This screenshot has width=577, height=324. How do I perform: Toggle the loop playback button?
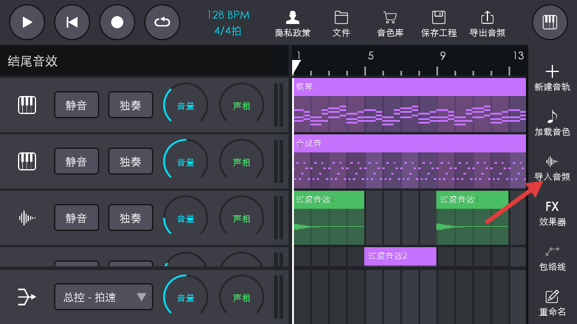click(x=162, y=22)
